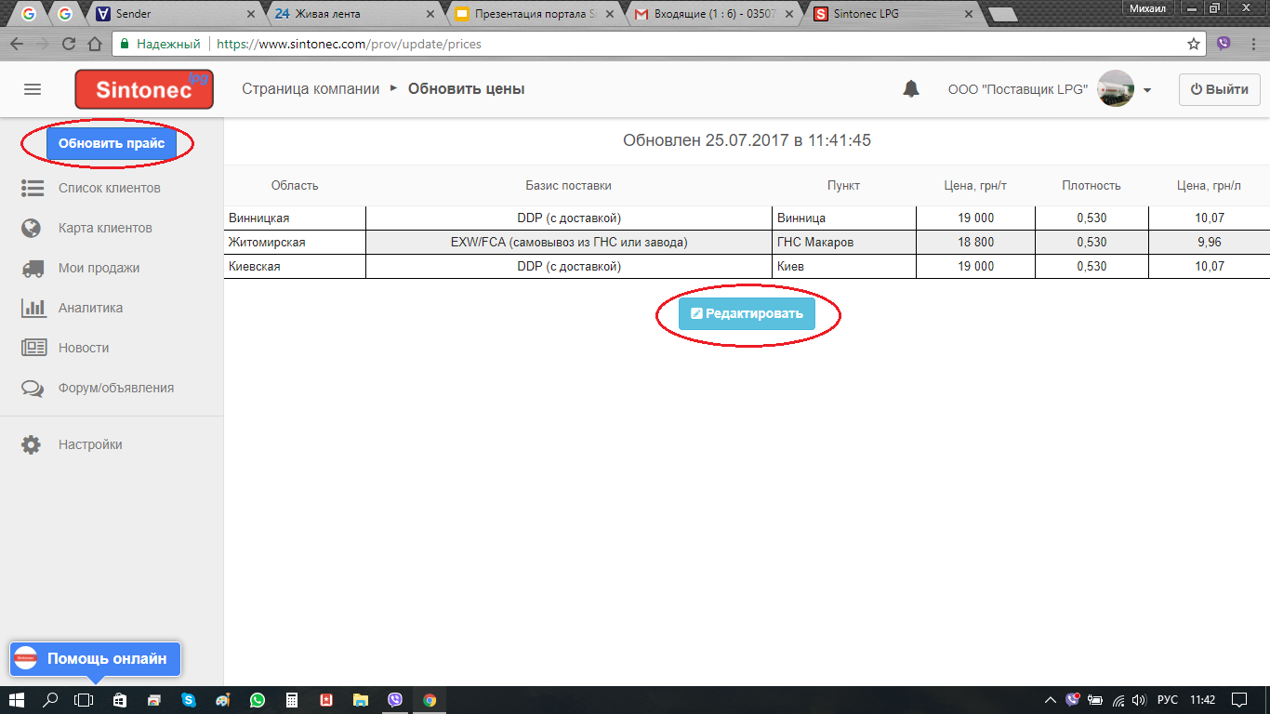The height and width of the screenshot is (714, 1270).
Task: Open Настройки gear item
Action: [90, 444]
